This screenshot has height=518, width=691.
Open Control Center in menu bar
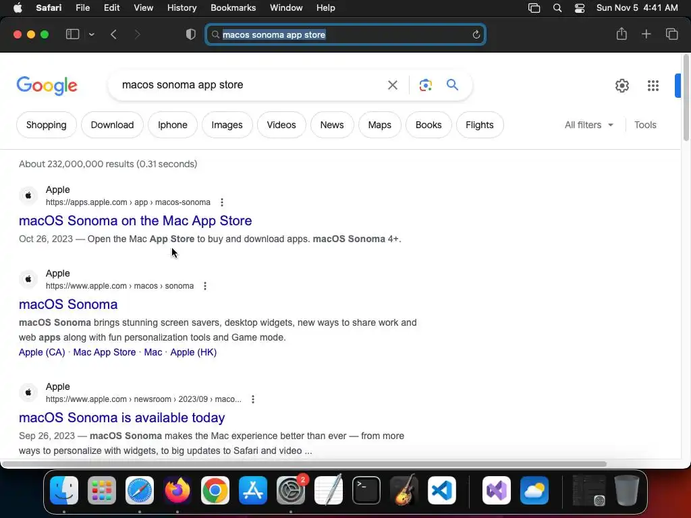[580, 7]
